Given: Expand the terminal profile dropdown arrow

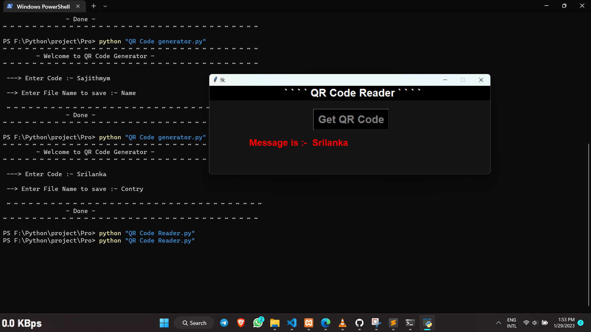Looking at the screenshot, I should point(105,6).
